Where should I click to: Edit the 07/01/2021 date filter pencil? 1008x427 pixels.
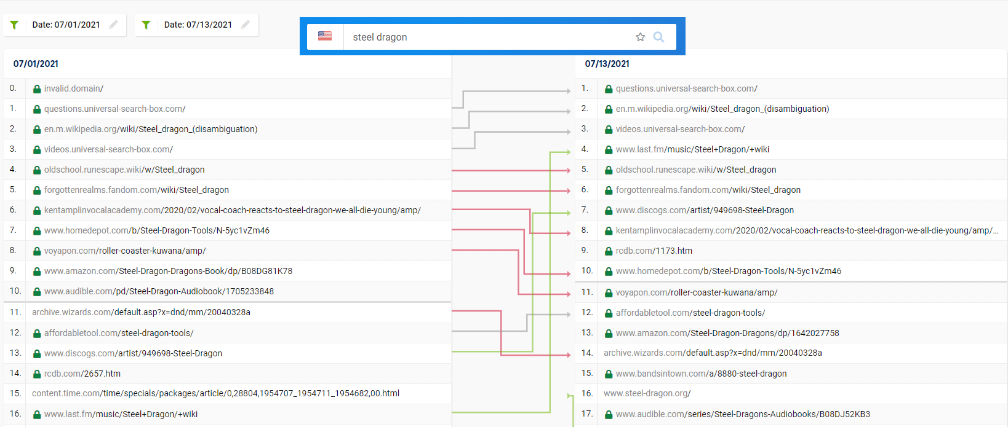click(x=113, y=25)
